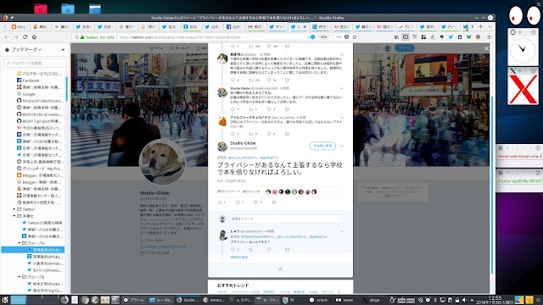
Task: Expand the Twitter bookmark folder
Action: [14, 209]
